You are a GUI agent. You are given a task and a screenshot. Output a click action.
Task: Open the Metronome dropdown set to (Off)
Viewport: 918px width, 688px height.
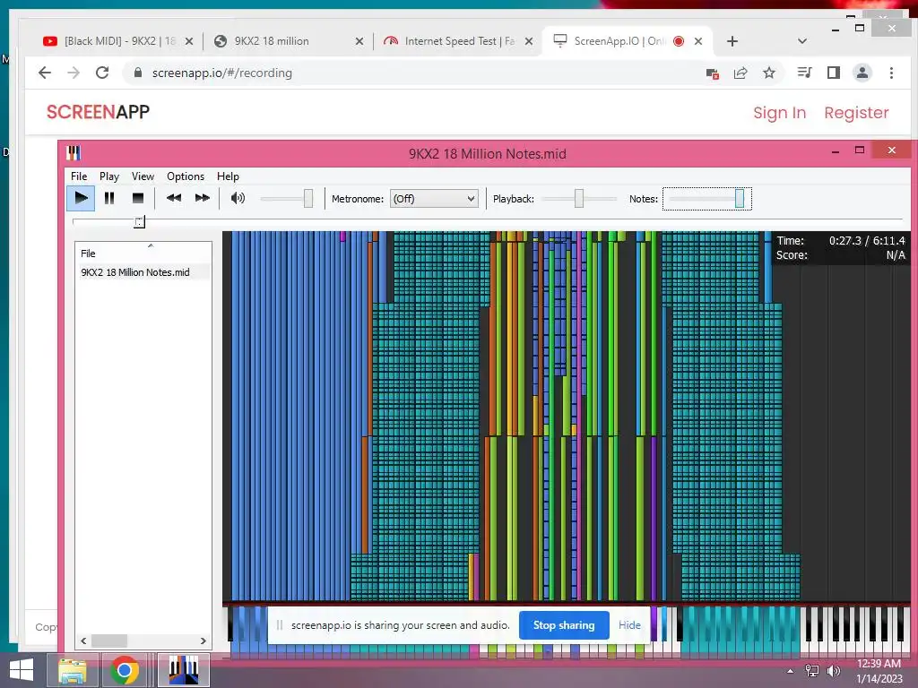click(x=434, y=199)
